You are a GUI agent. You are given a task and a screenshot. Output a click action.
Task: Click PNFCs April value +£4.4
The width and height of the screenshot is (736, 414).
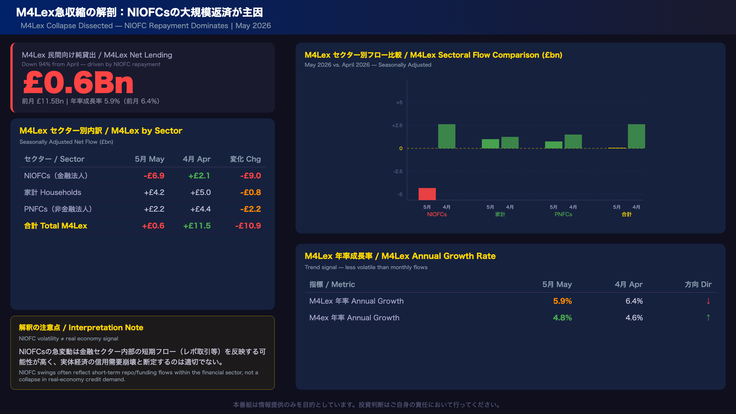pyautogui.click(x=200, y=209)
